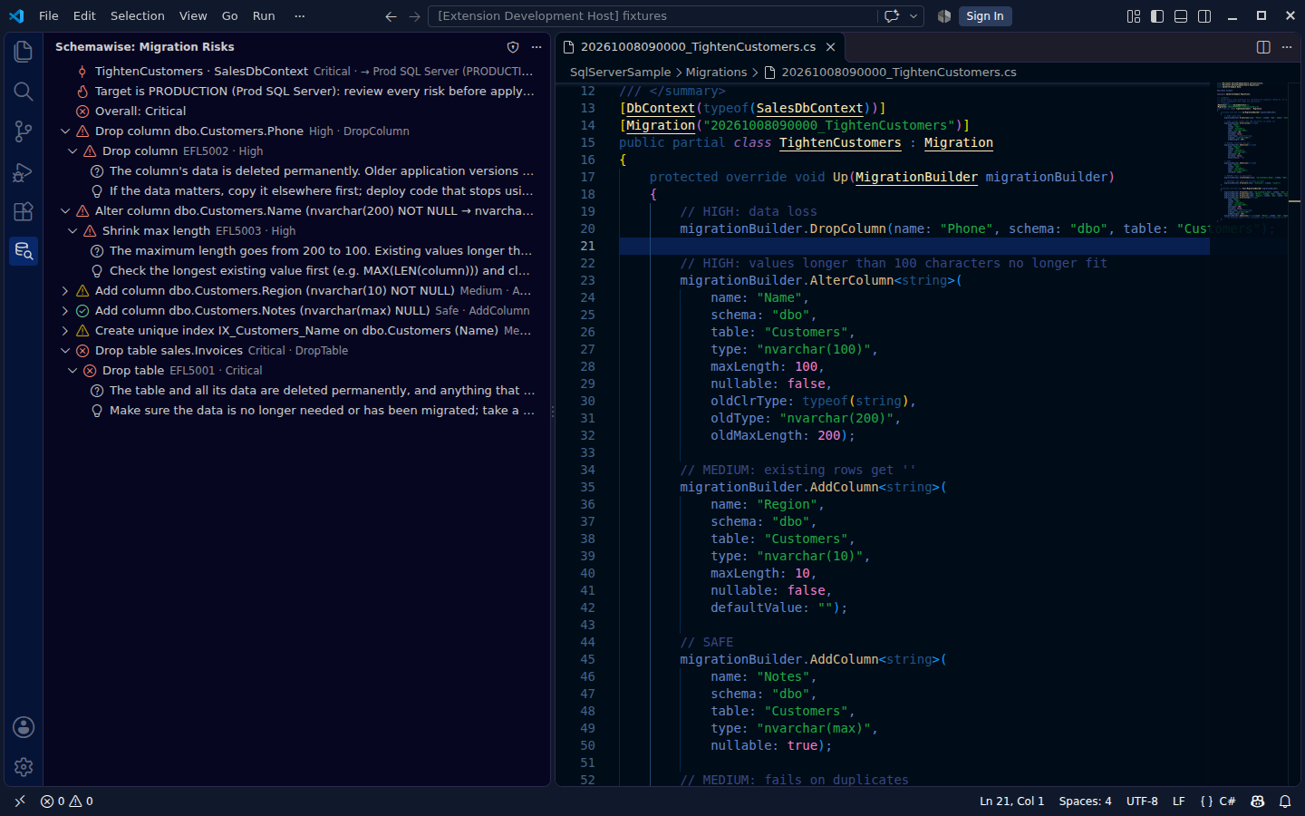Image resolution: width=1305 pixels, height=816 pixels.
Task: Expand the Add column dbo.Customers.Region node
Action: coord(65,291)
